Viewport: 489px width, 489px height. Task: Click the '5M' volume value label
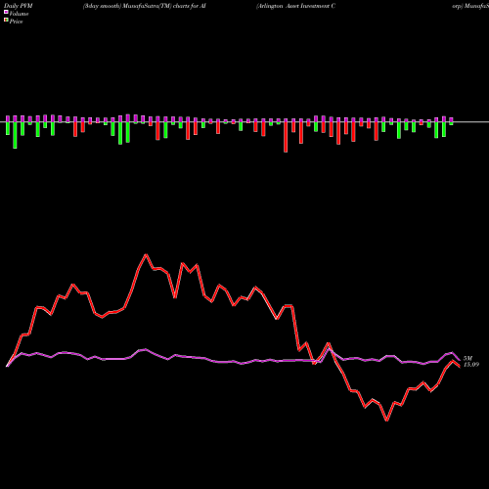467,359
